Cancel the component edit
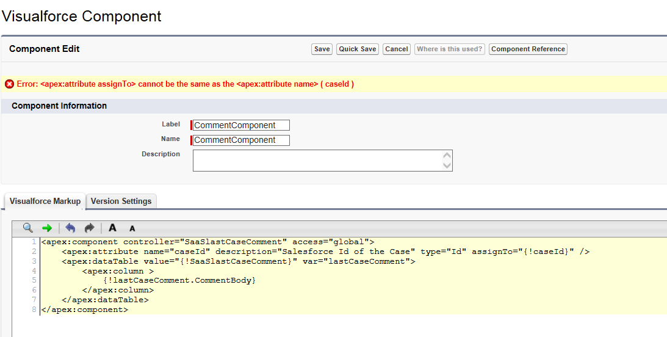Image resolution: width=667 pixels, height=337 pixels. [397, 49]
